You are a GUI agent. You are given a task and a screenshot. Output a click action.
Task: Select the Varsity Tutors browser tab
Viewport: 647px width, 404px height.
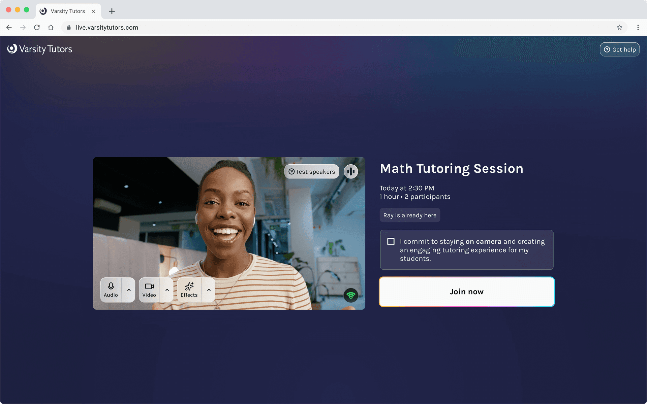pos(67,11)
